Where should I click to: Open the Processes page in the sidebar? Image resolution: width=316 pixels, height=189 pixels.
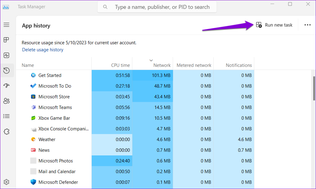coord(6,40)
